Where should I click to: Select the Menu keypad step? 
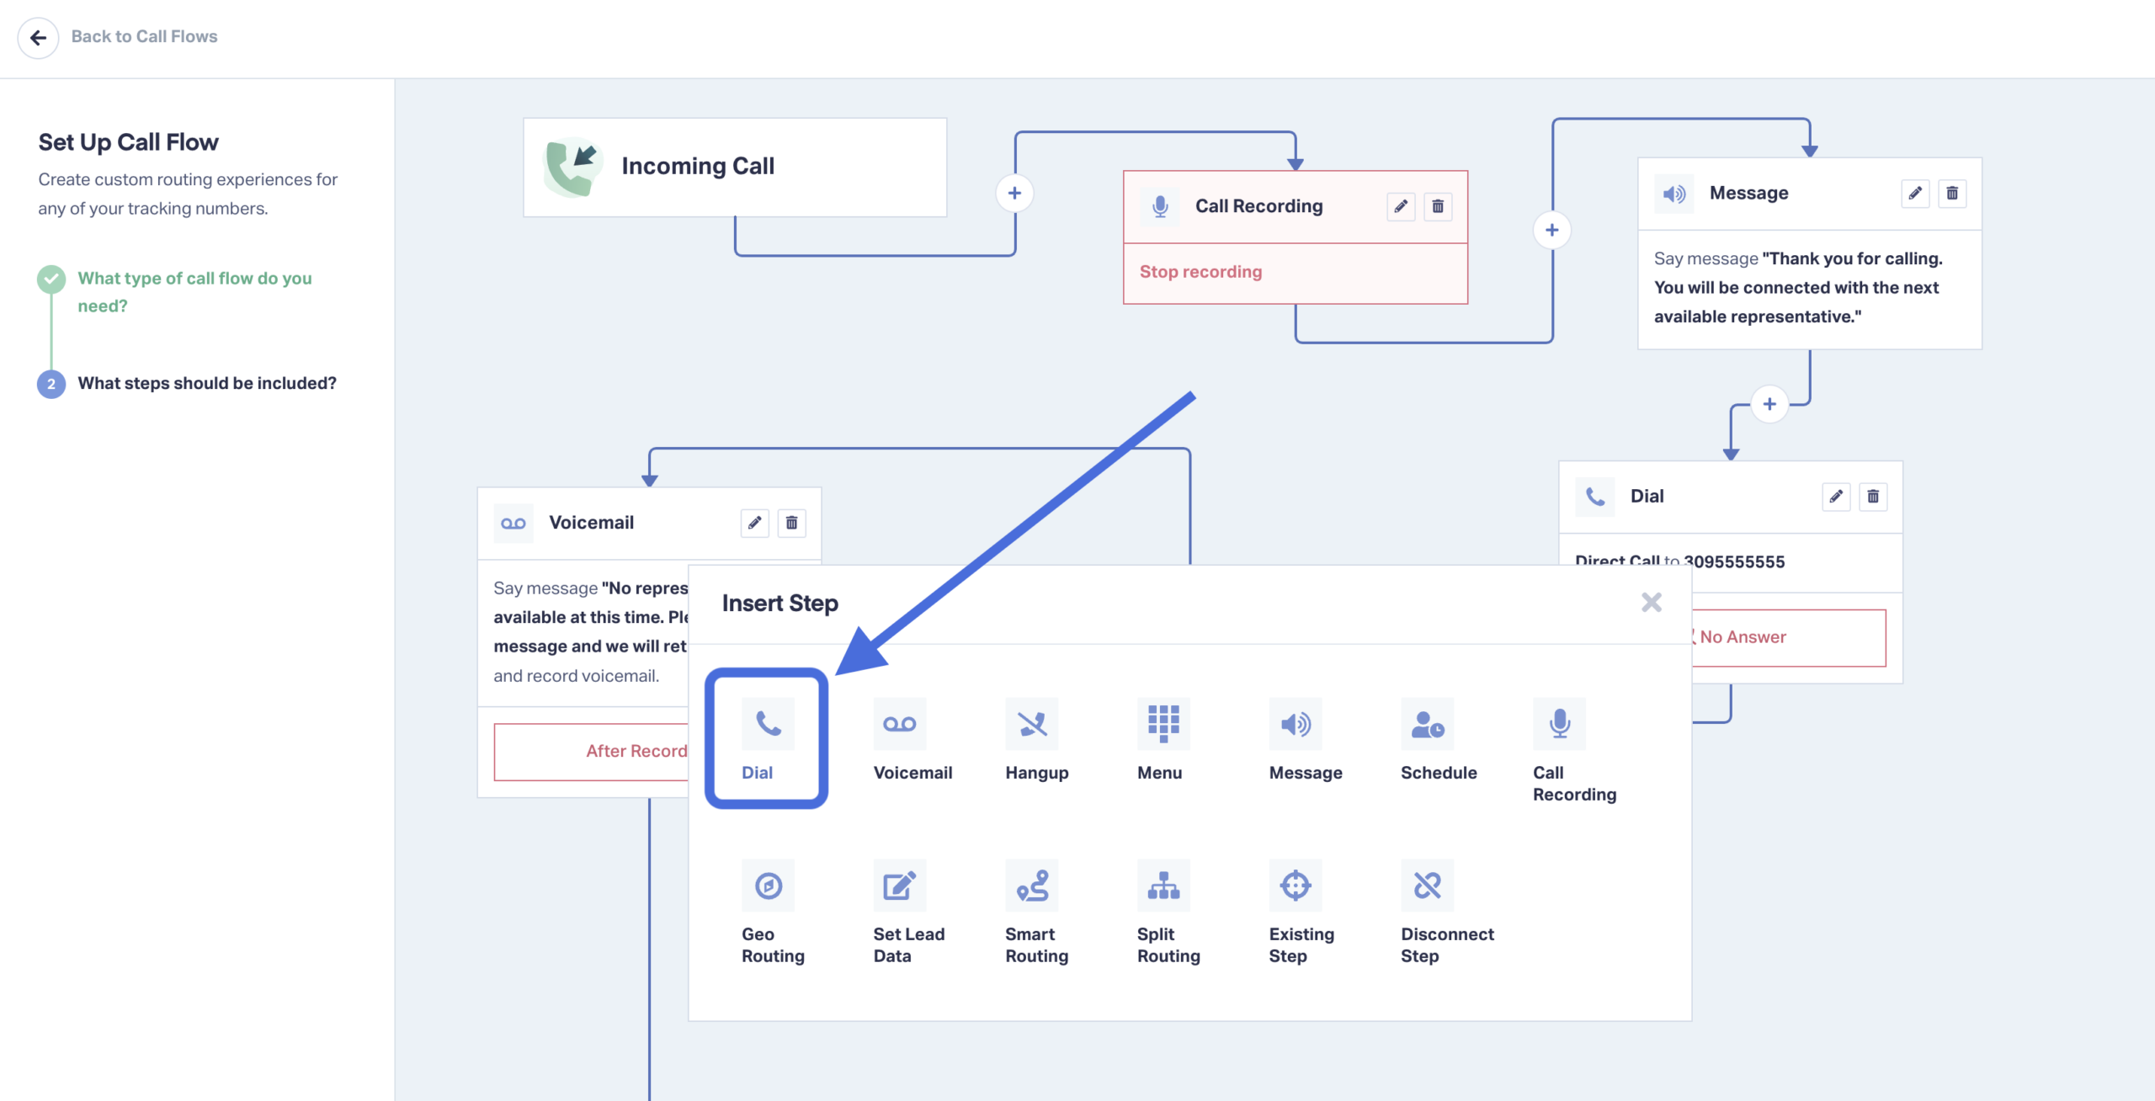[x=1163, y=740]
